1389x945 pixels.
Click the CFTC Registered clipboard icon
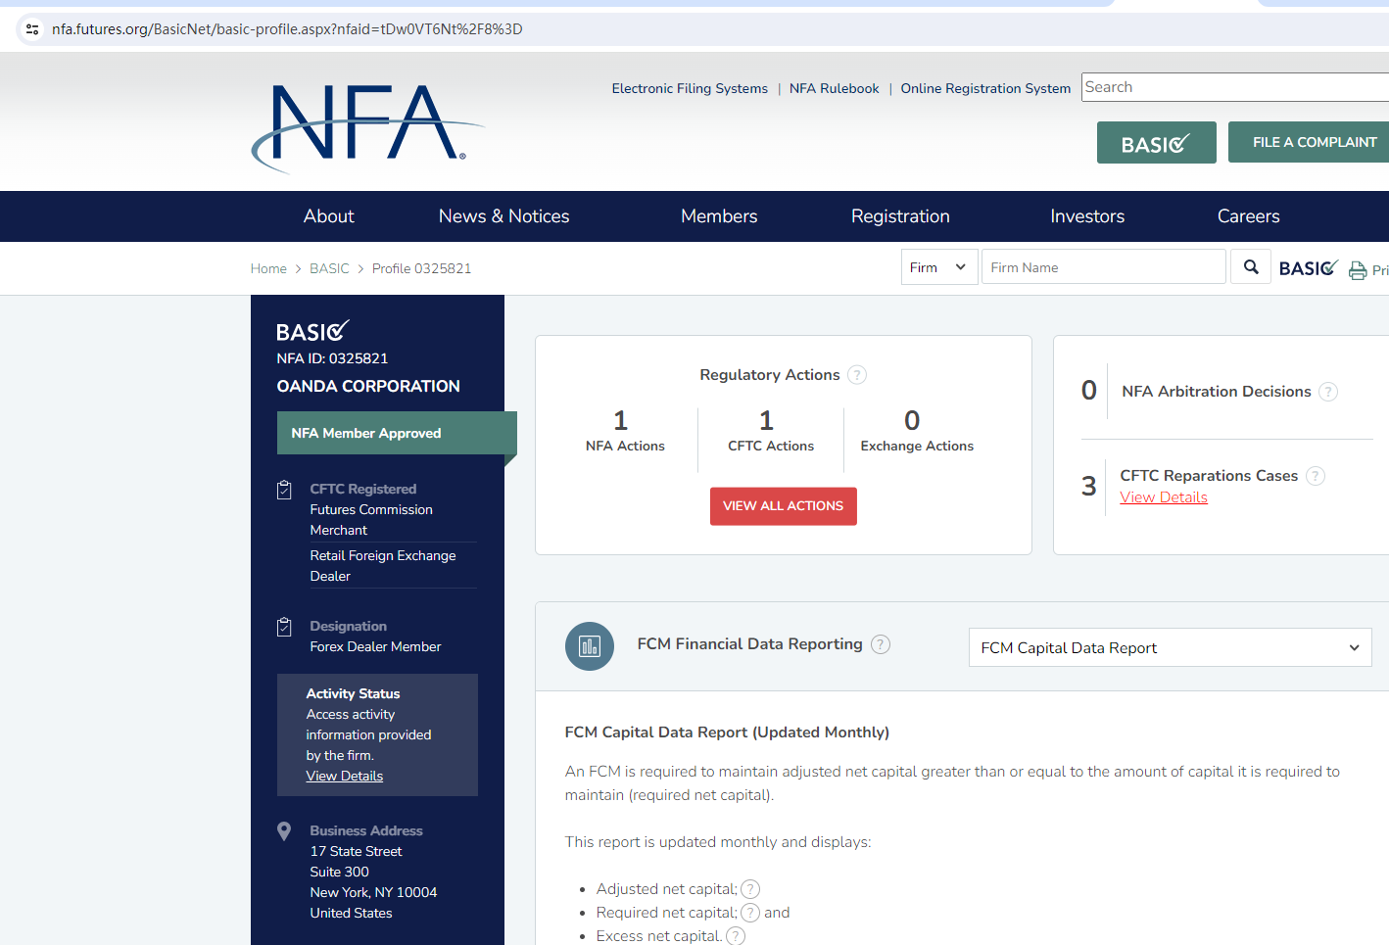(x=284, y=490)
